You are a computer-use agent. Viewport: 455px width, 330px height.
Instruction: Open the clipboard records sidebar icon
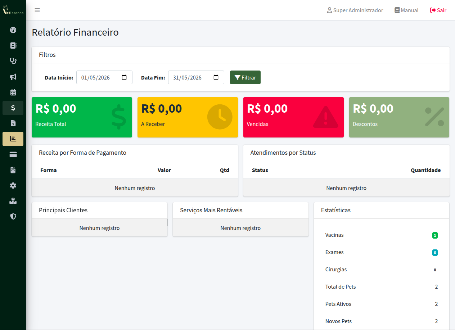coord(13,170)
